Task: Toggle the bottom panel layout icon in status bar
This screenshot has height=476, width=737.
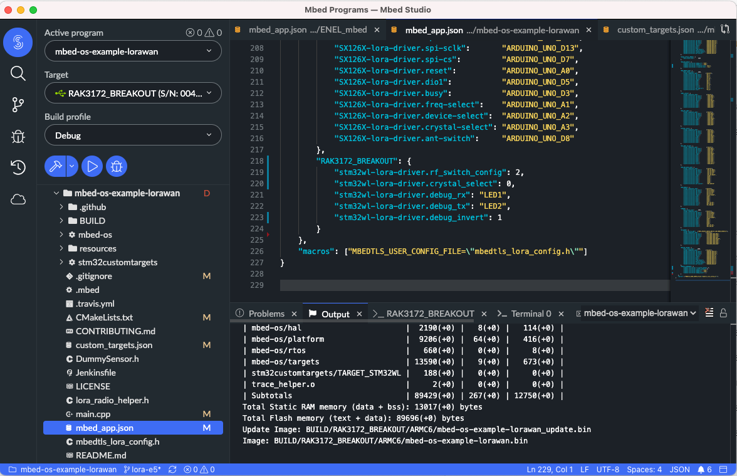Action: tap(723, 469)
